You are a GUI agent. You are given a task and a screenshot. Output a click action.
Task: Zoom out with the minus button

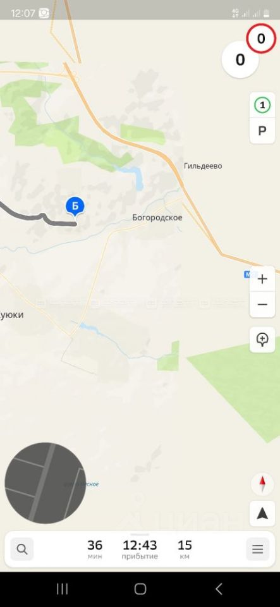pos(262,305)
